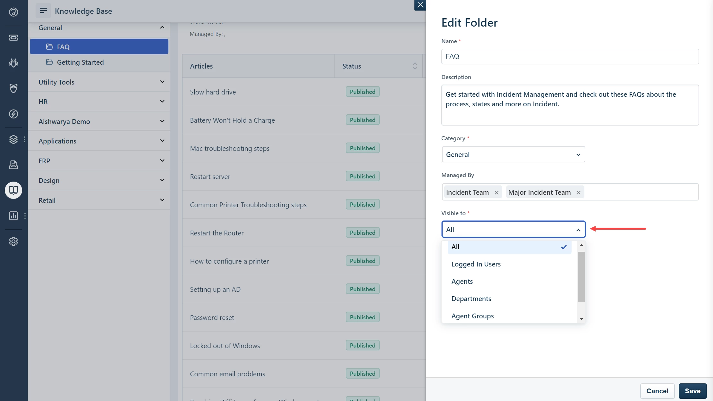713x401 pixels.
Task: Remove the Major Incident Team tag
Action: pos(578,192)
